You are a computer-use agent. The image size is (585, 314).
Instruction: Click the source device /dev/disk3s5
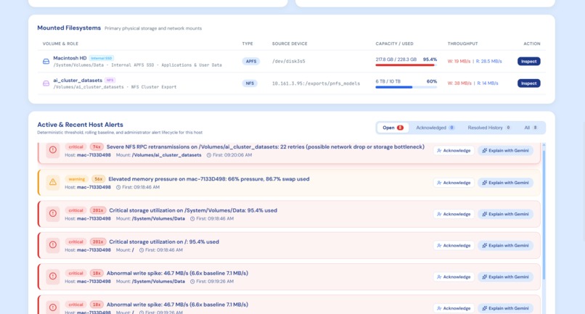[x=288, y=61]
